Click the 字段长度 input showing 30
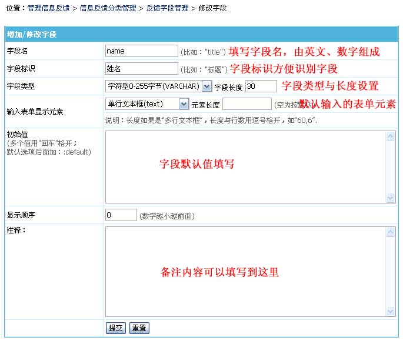The image size is (403, 344). tap(261, 86)
